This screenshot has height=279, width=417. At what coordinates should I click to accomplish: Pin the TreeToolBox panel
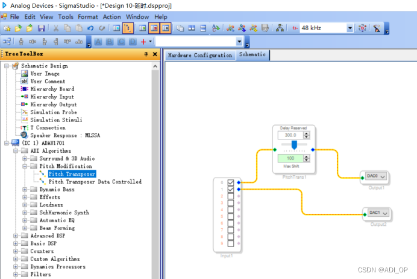pos(146,54)
